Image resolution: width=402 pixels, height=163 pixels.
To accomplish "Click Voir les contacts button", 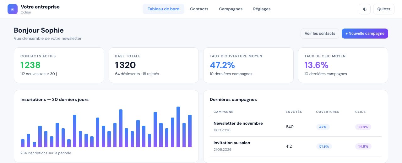I will [320, 34].
